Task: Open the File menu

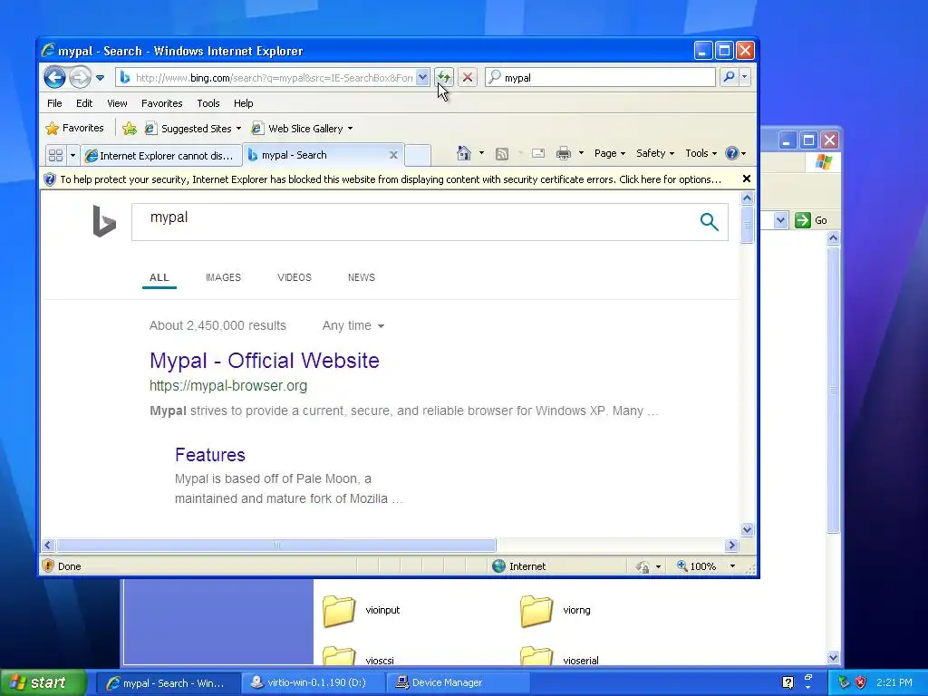Action: (x=54, y=103)
